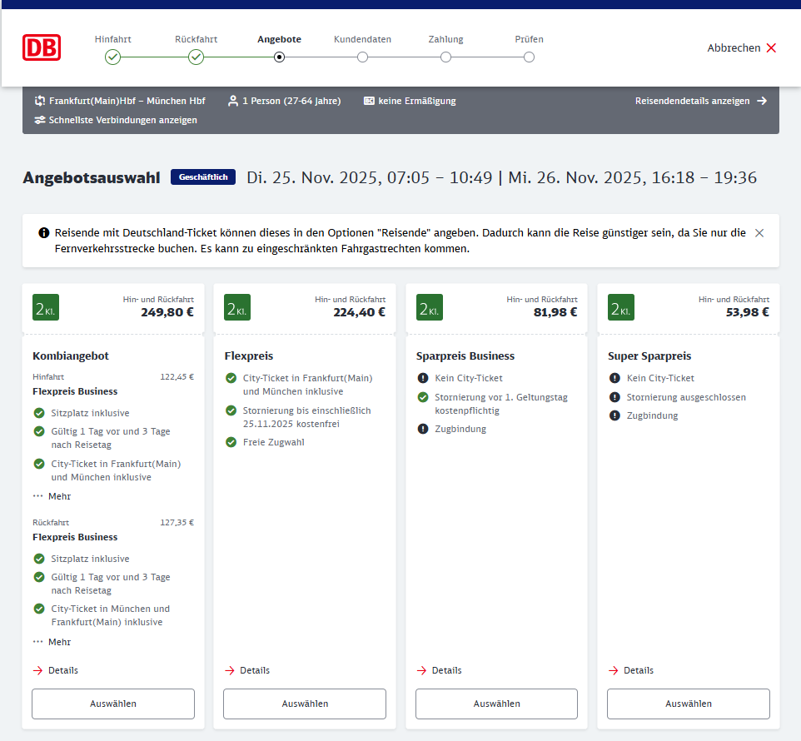This screenshot has height=741, width=801.
Task: Click warning icon by Stornierung ausgeschlossen
Action: click(x=614, y=397)
